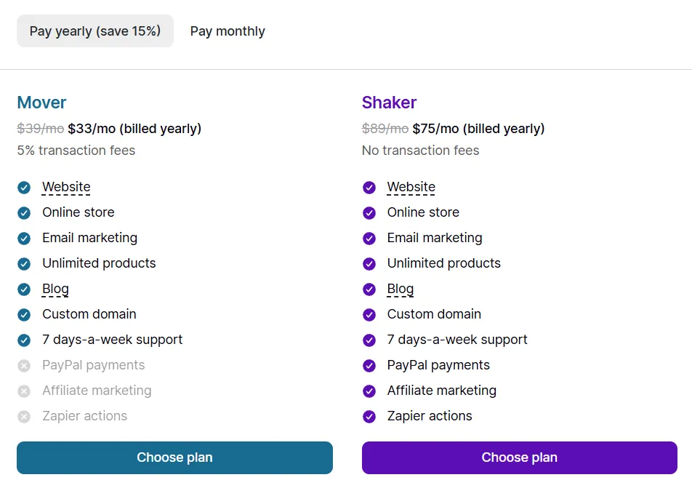The width and height of the screenshot is (692, 504).
Task: Choose the Shaker plan
Action: point(519,457)
